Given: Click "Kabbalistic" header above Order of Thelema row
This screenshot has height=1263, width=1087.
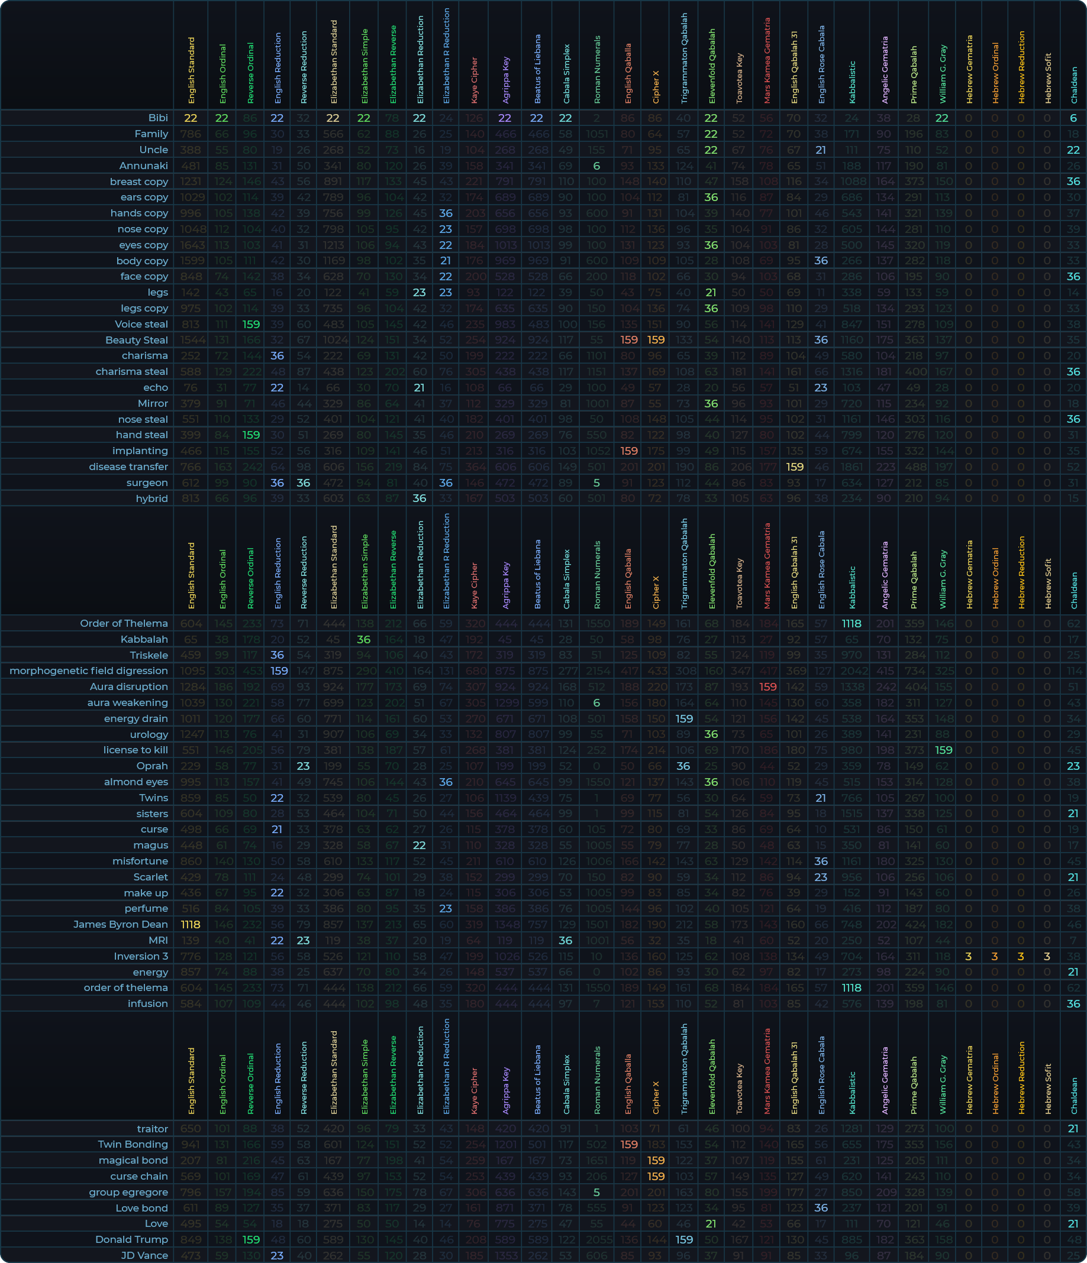Looking at the screenshot, I should (851, 587).
